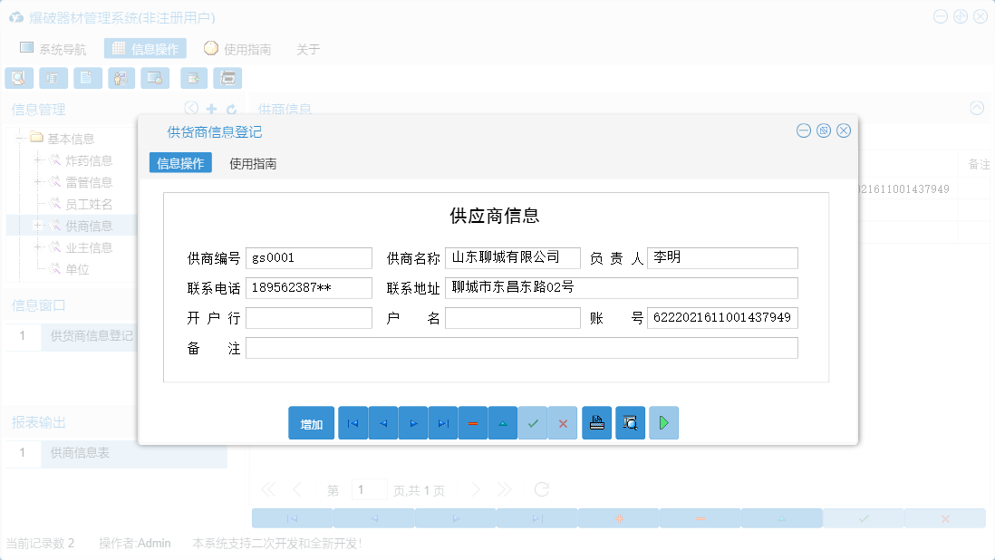Open the 系统导航 menu tab
Image resolution: width=995 pixels, height=560 pixels.
(53, 49)
